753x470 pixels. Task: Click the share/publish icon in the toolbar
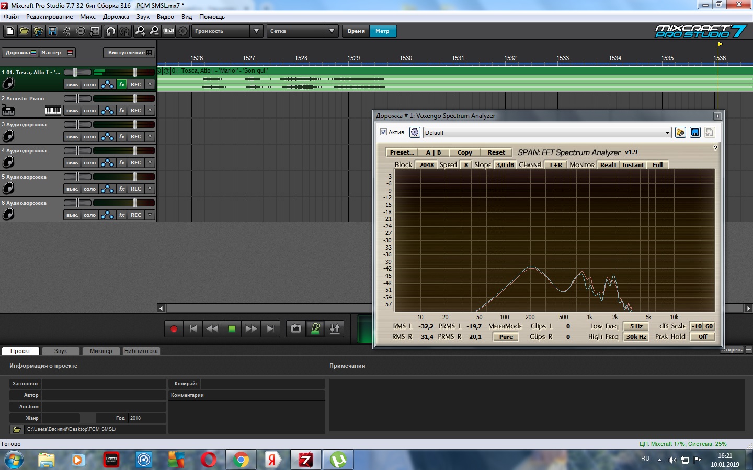(x=66, y=31)
